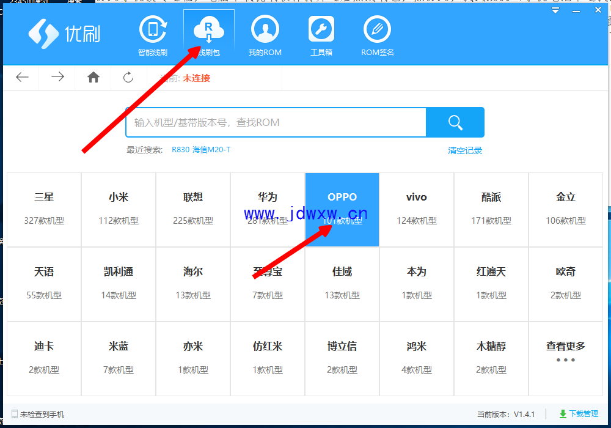Return to the home page icon
The width and height of the screenshot is (611, 428).
coord(93,77)
